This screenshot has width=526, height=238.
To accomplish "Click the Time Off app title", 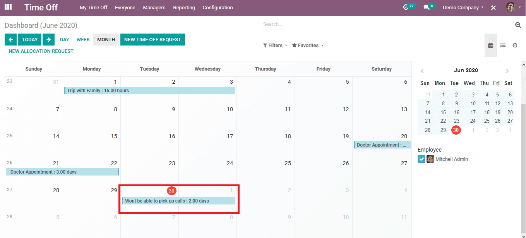I will pos(41,7).
